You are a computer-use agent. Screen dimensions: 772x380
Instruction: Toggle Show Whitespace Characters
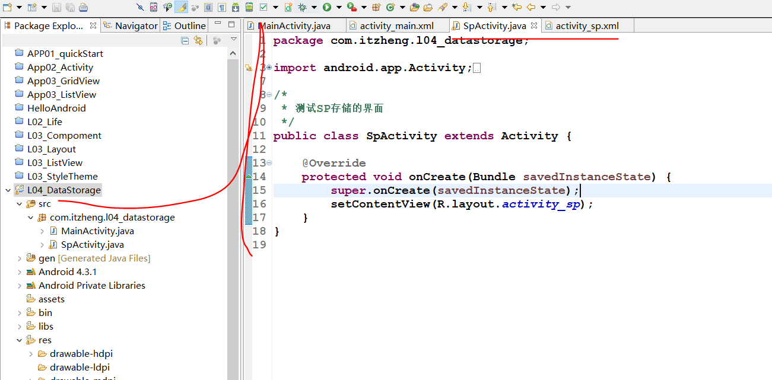[222, 7]
